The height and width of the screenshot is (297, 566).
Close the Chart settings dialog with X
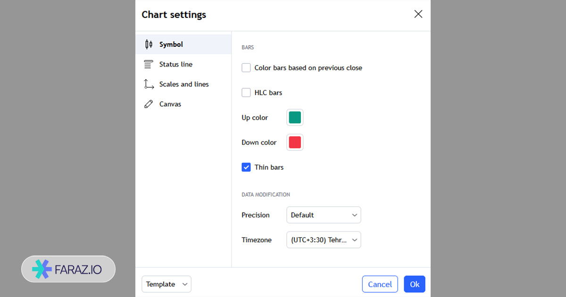coord(418,14)
